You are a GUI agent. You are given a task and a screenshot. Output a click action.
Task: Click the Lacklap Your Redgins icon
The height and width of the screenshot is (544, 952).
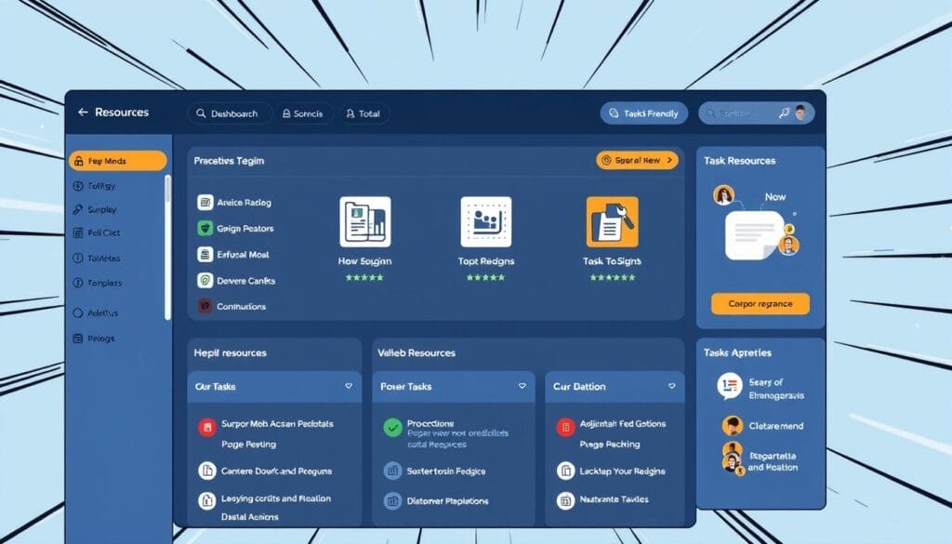(x=566, y=471)
